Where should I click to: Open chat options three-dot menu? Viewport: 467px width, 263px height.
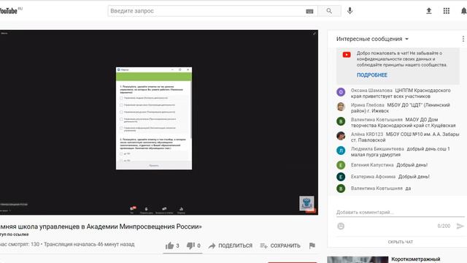463,39
